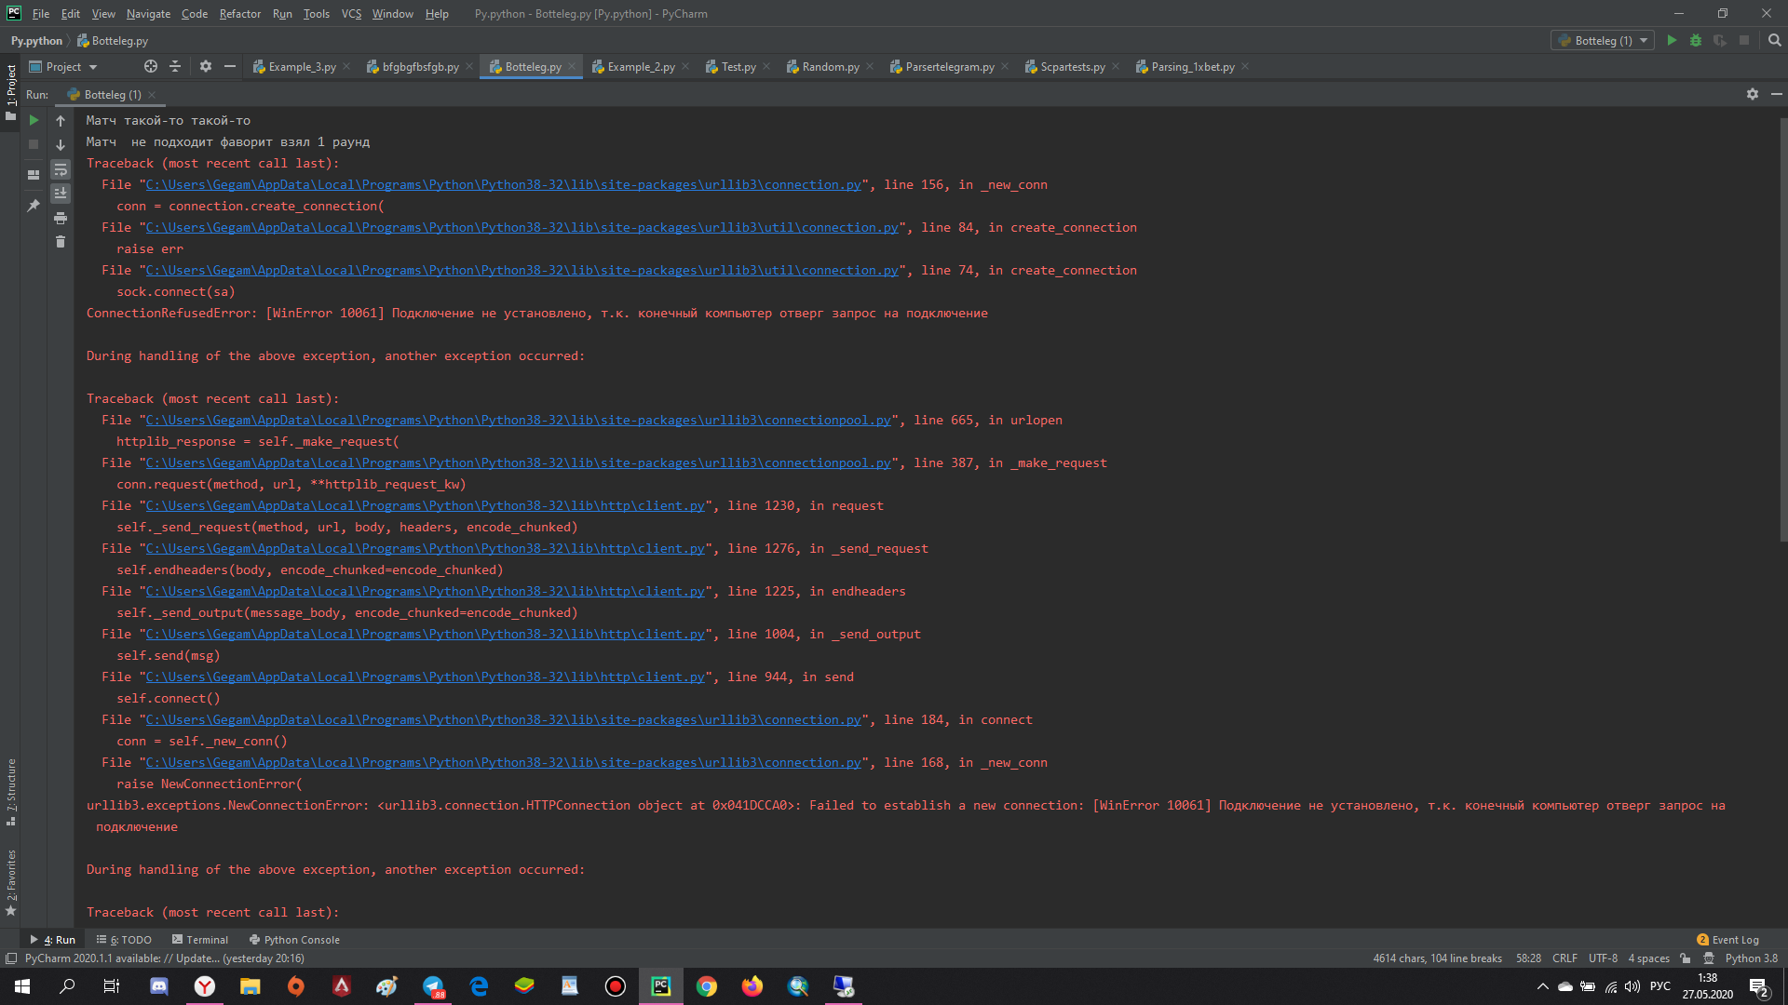
Task: Debug Botteleg (1) with the bug icon
Action: (1696, 41)
